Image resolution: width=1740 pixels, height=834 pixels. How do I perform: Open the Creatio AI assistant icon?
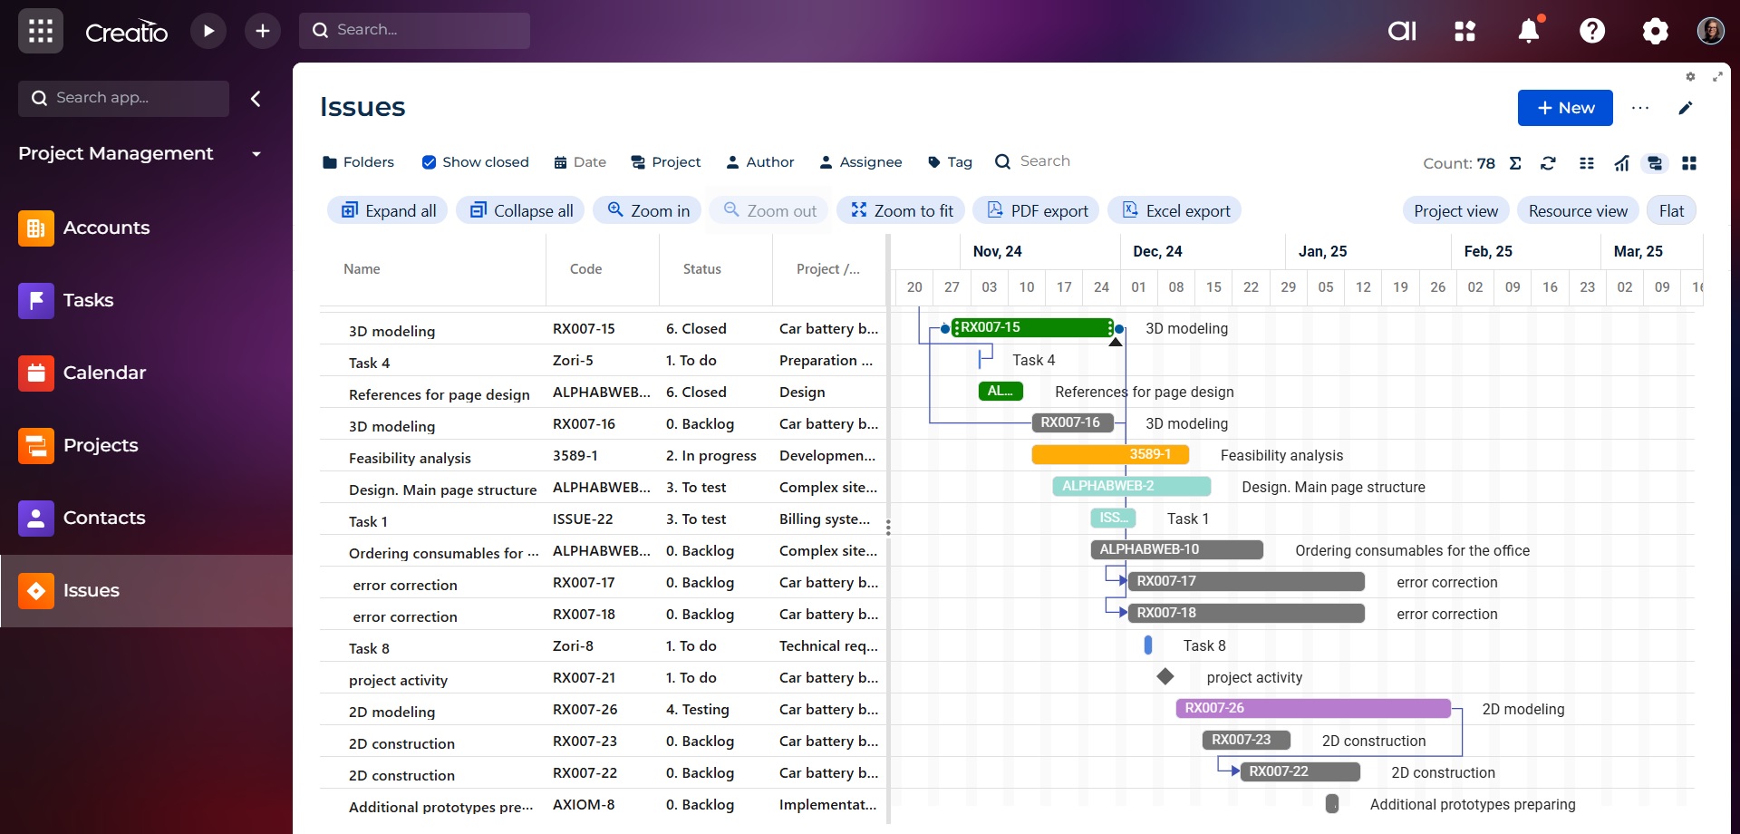[x=1402, y=31]
